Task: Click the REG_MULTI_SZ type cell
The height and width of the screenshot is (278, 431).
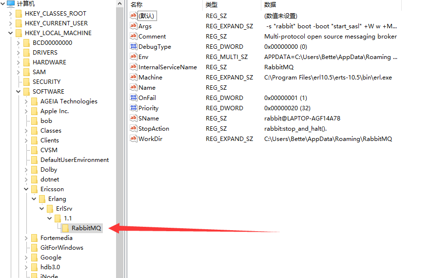Action: (x=227, y=57)
